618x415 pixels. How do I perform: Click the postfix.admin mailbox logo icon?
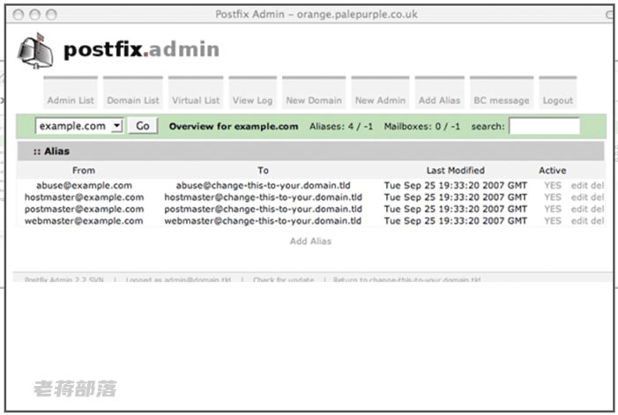coord(35,51)
